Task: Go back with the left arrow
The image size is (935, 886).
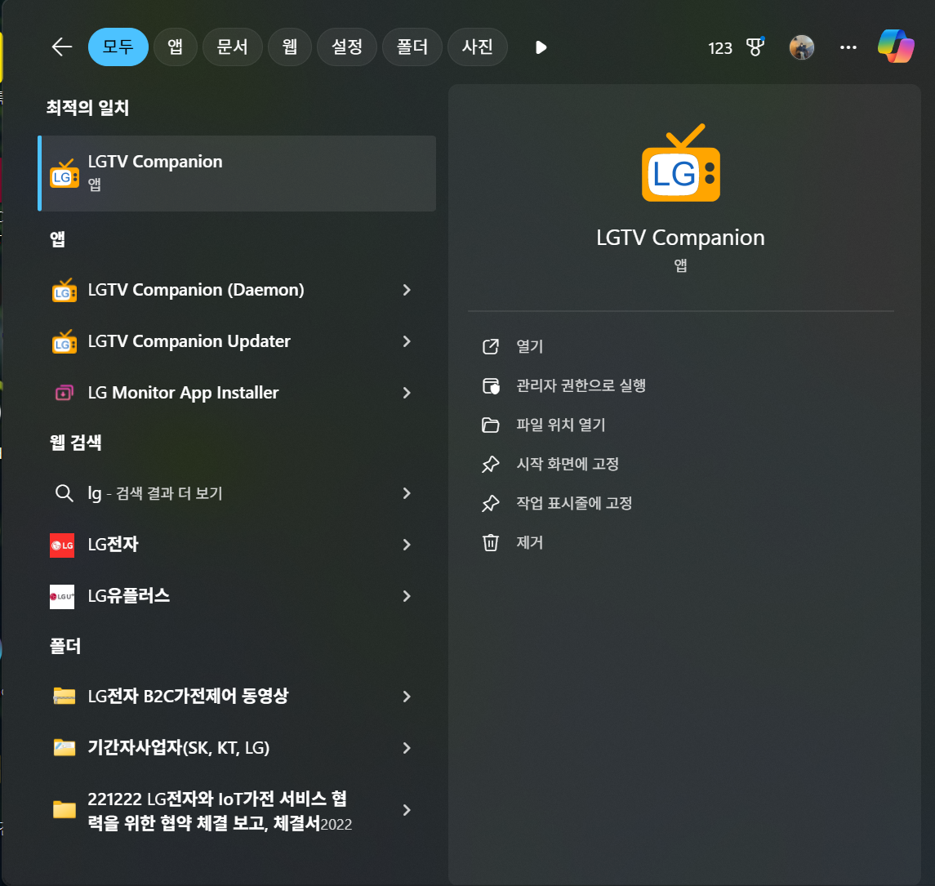Action: (x=61, y=47)
